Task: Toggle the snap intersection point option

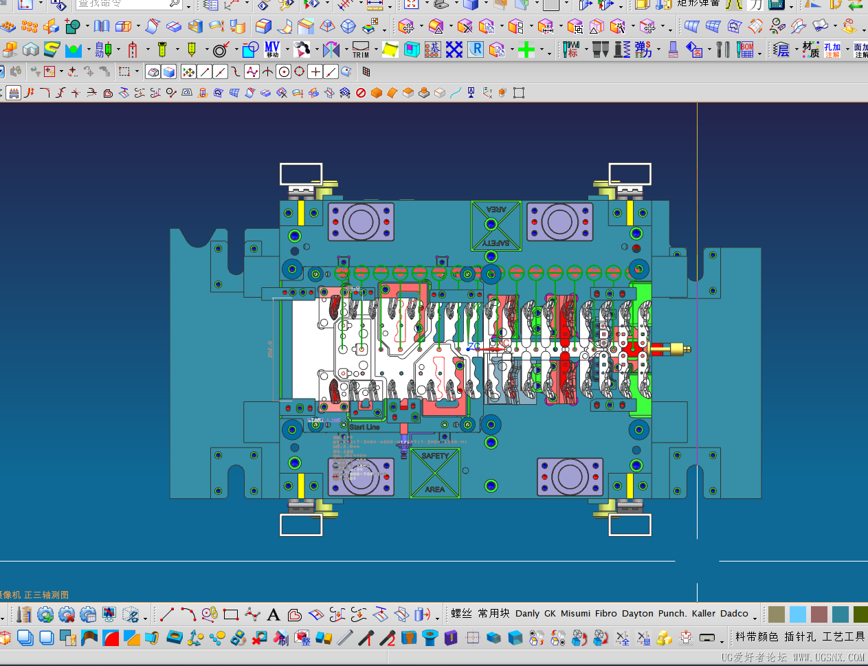Action: 268,71
